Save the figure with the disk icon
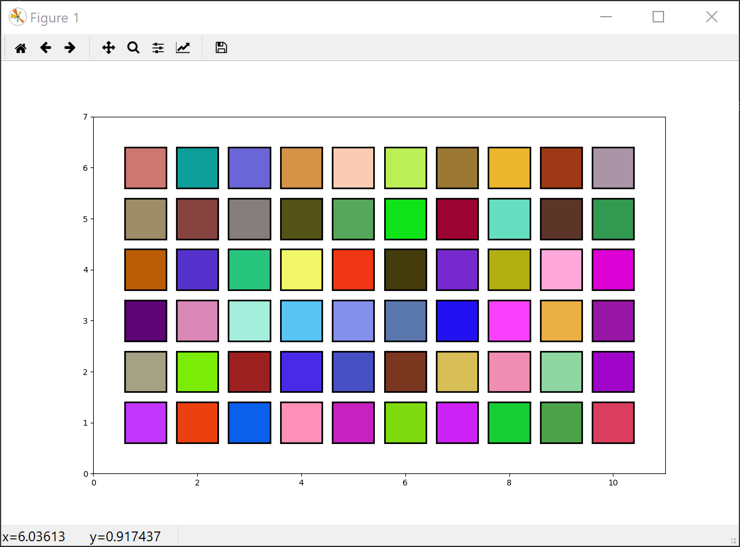740x547 pixels. coord(221,48)
